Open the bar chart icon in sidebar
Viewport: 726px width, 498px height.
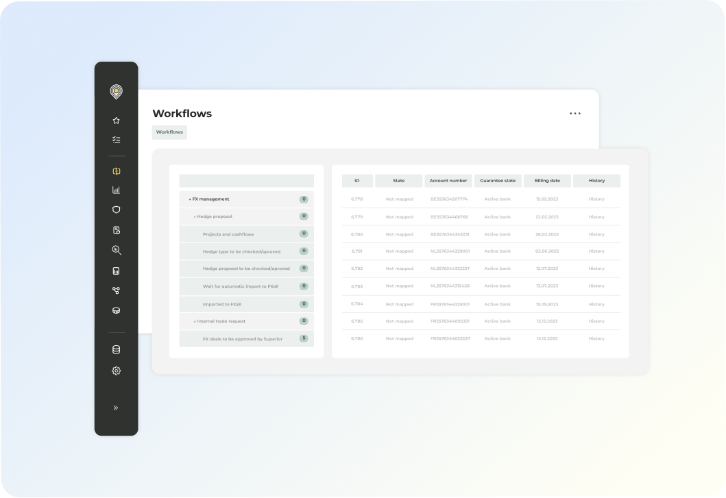pyautogui.click(x=117, y=190)
